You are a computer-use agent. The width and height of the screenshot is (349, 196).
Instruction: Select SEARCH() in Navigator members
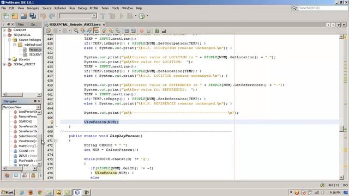tap(26, 121)
